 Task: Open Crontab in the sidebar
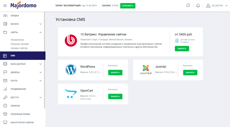click(x=22, y=106)
